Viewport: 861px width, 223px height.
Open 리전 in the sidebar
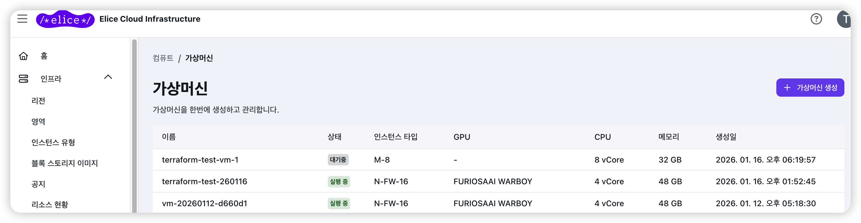point(38,101)
